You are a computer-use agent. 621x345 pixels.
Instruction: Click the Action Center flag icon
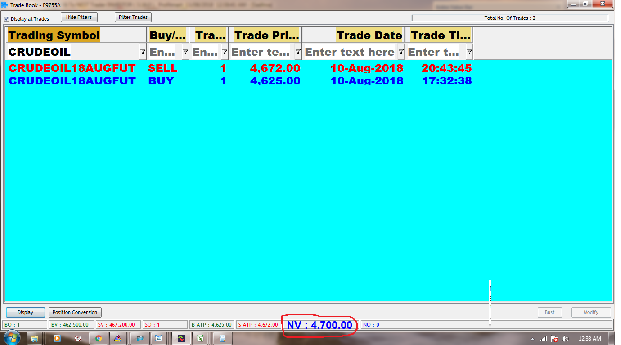pos(554,339)
